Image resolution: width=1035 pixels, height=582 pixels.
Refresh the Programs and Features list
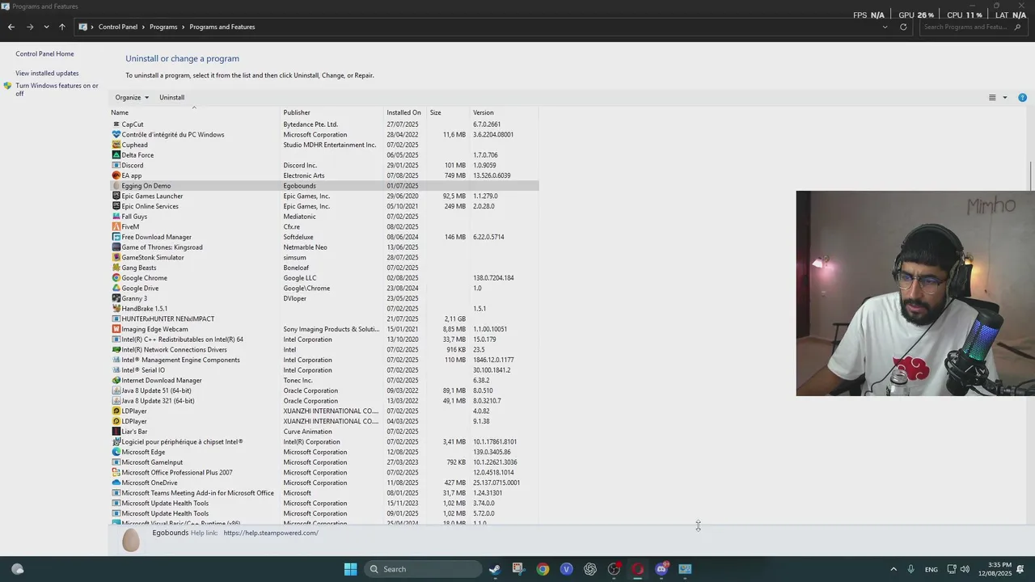pos(903,27)
